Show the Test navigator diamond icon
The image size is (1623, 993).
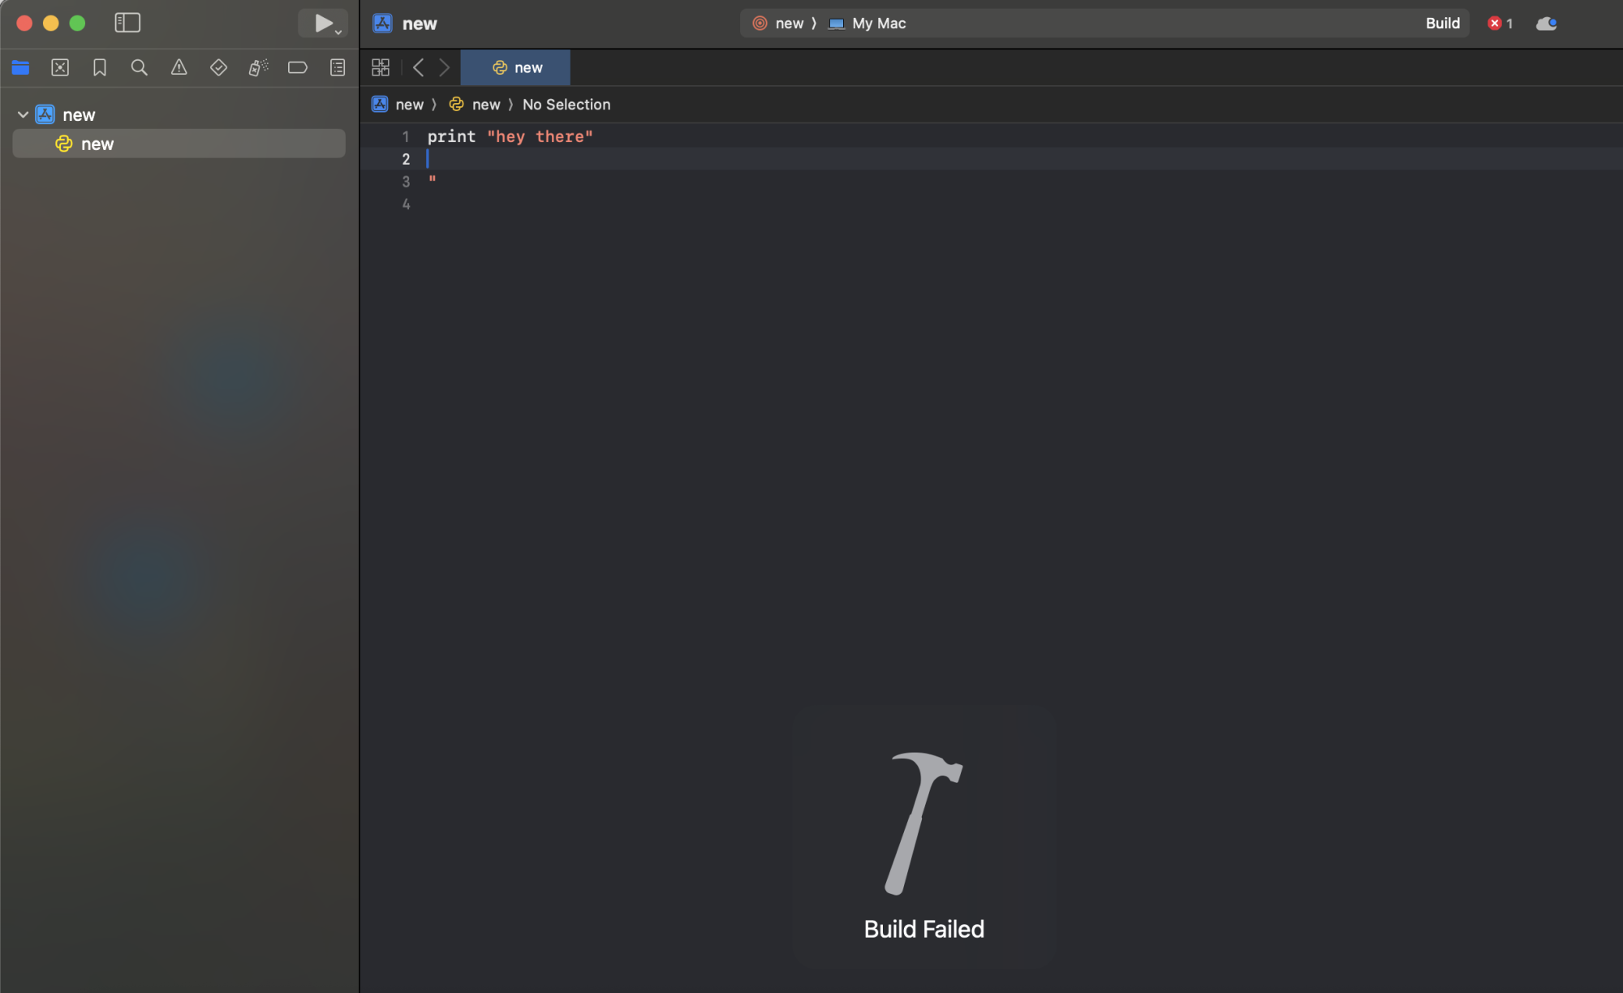pos(218,67)
